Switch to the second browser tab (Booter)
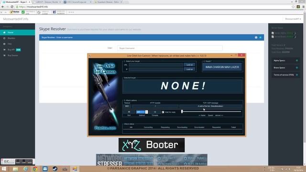This screenshot has width=306, height=172. click(47, 2)
